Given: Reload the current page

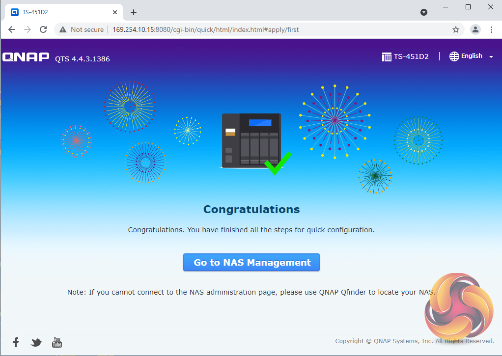Looking at the screenshot, I should (x=43, y=30).
